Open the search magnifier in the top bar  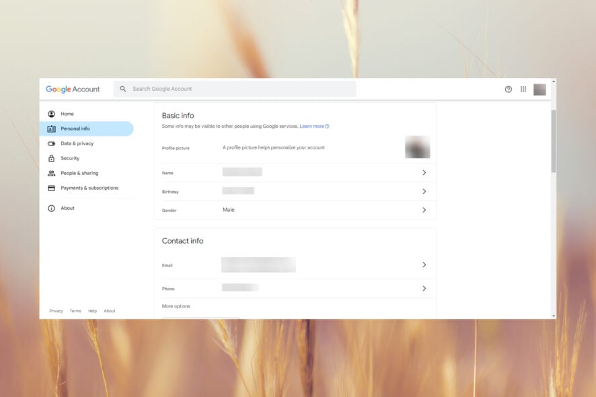click(x=122, y=88)
